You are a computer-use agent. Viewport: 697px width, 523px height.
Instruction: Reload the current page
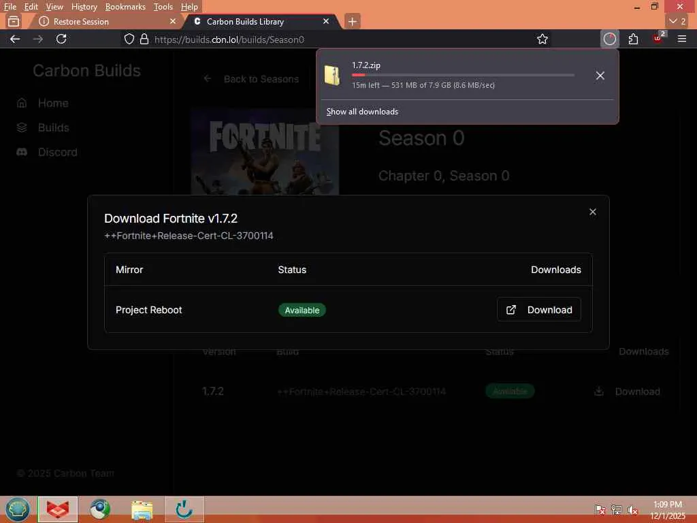tap(61, 39)
